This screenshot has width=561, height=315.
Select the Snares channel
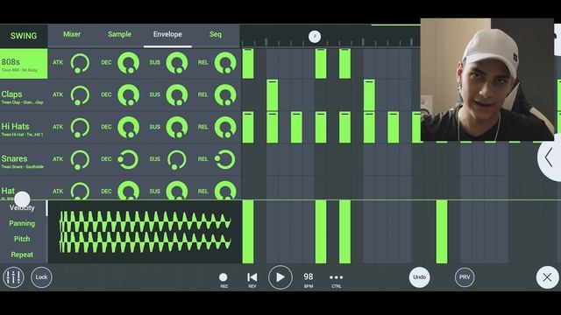24,160
